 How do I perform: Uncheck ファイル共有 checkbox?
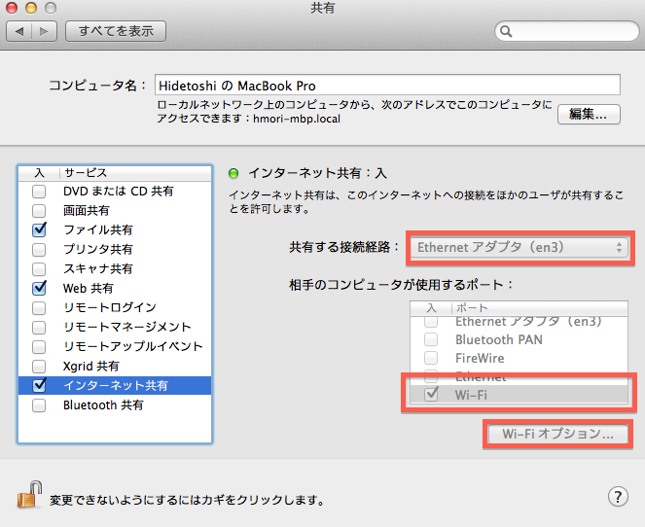tap(39, 229)
